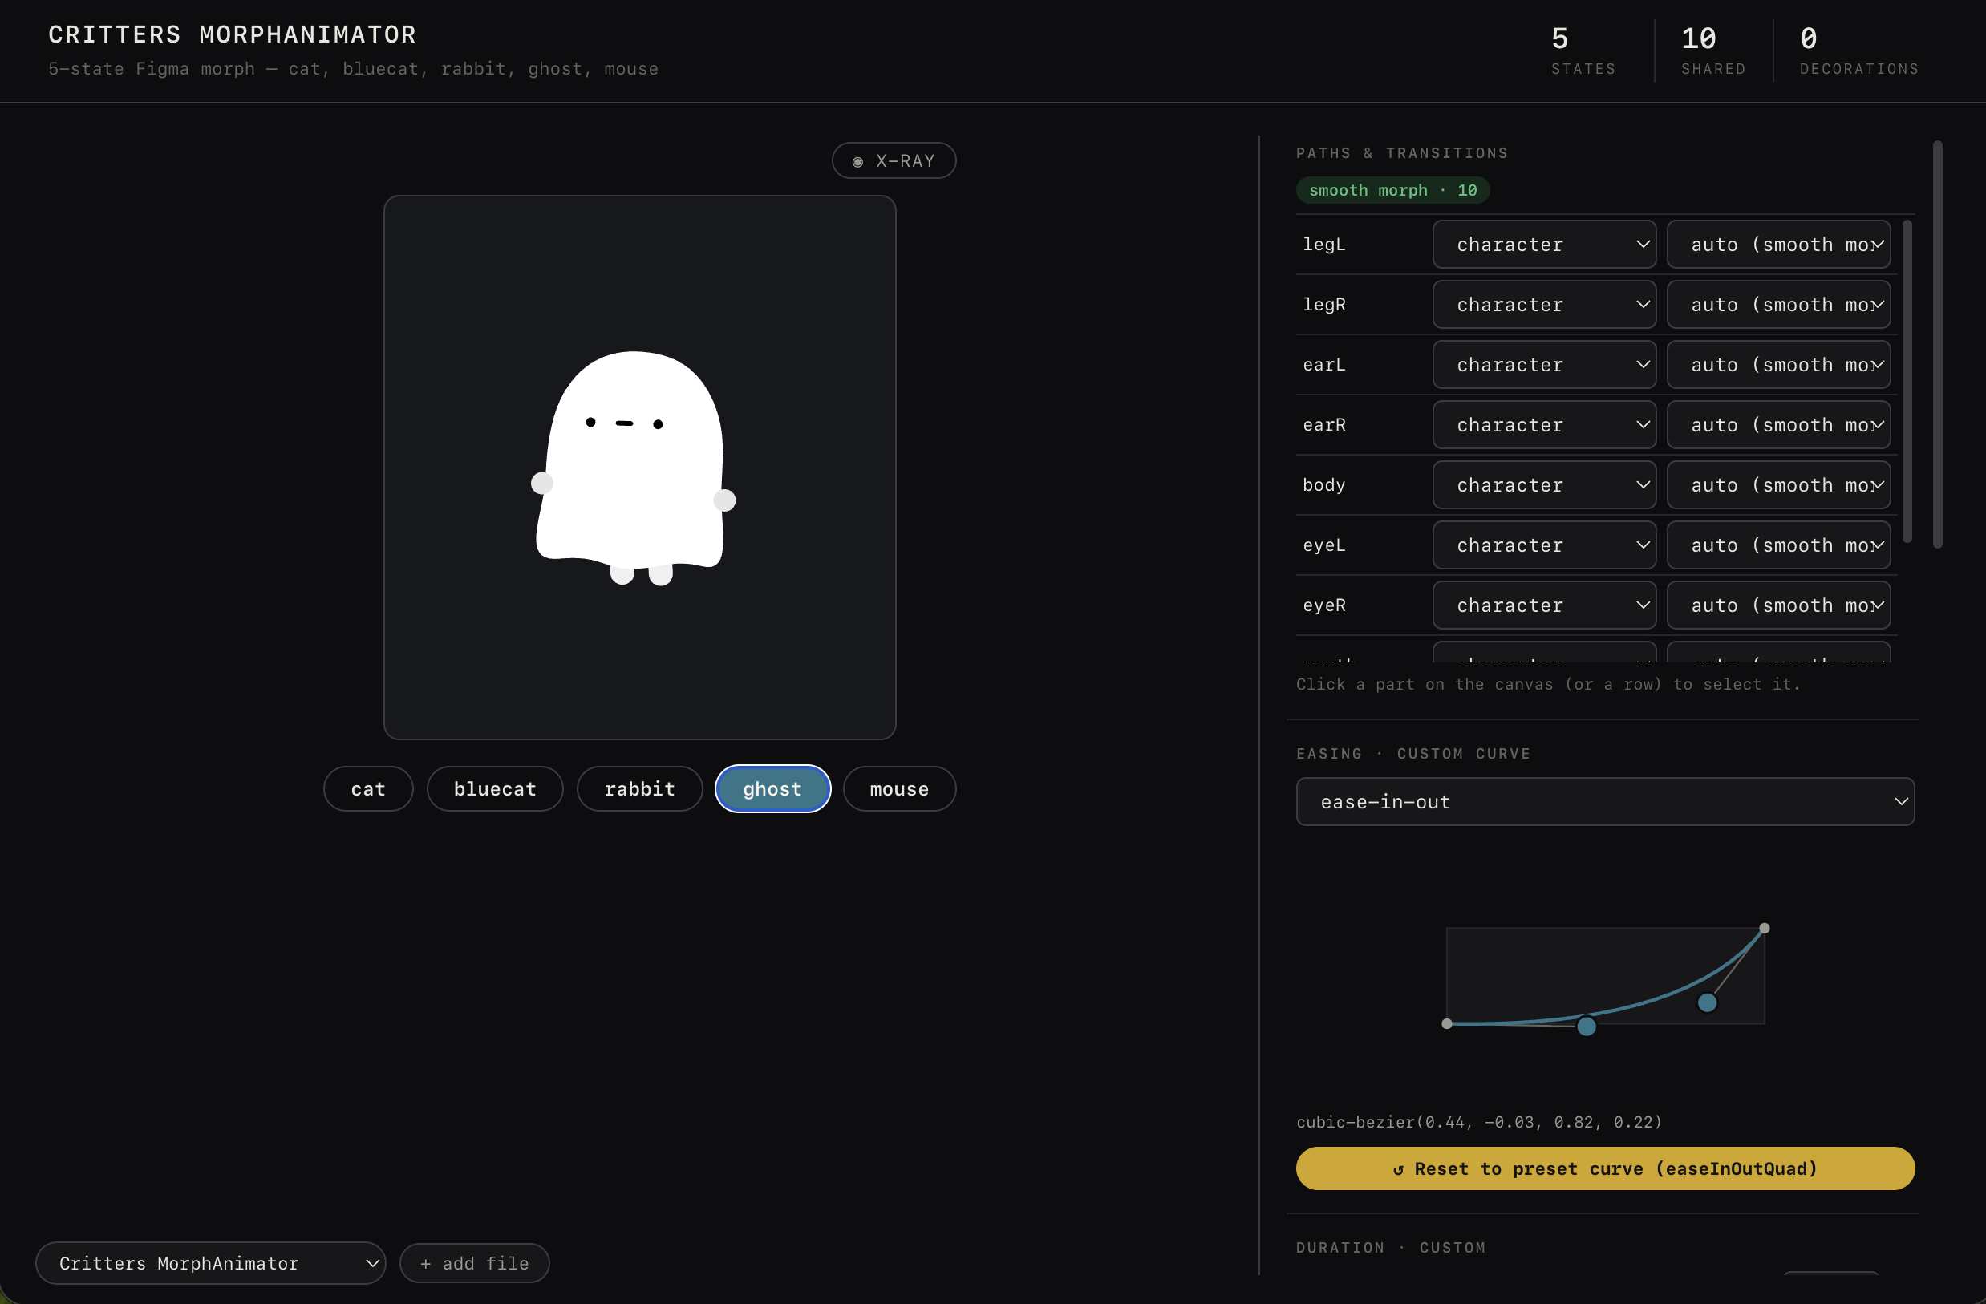
Task: Open the eyeL auto transition dropdown
Action: pos(1778,545)
